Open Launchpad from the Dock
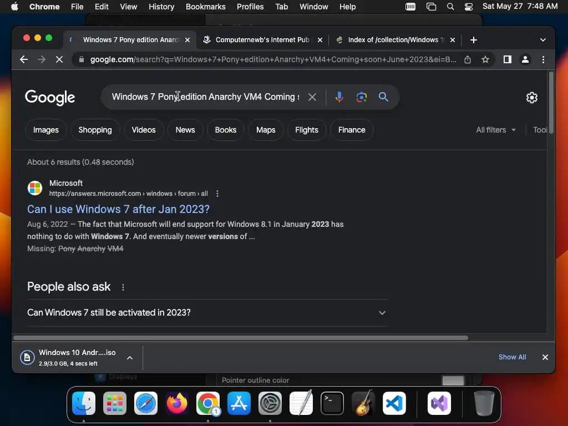This screenshot has height=426, width=568. tap(115, 403)
